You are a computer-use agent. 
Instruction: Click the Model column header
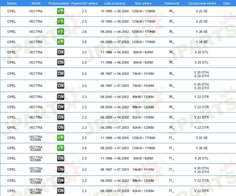(x=36, y=3)
